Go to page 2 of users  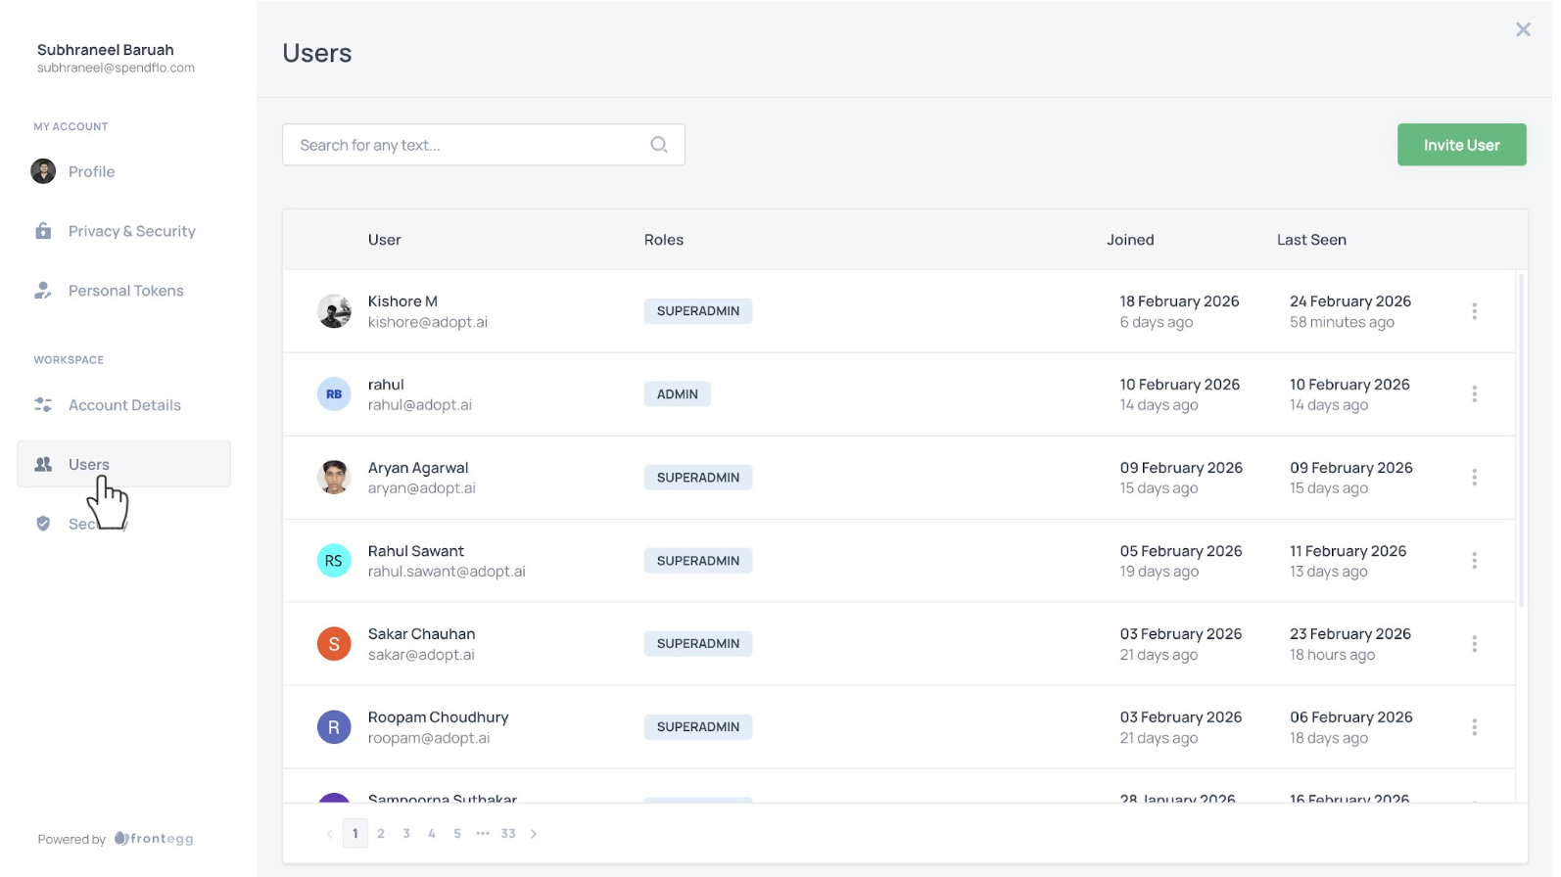point(381,834)
